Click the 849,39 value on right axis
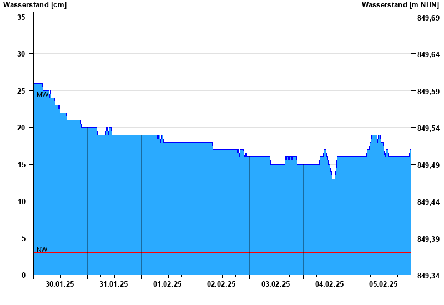The image size is (444, 305). click(428, 239)
